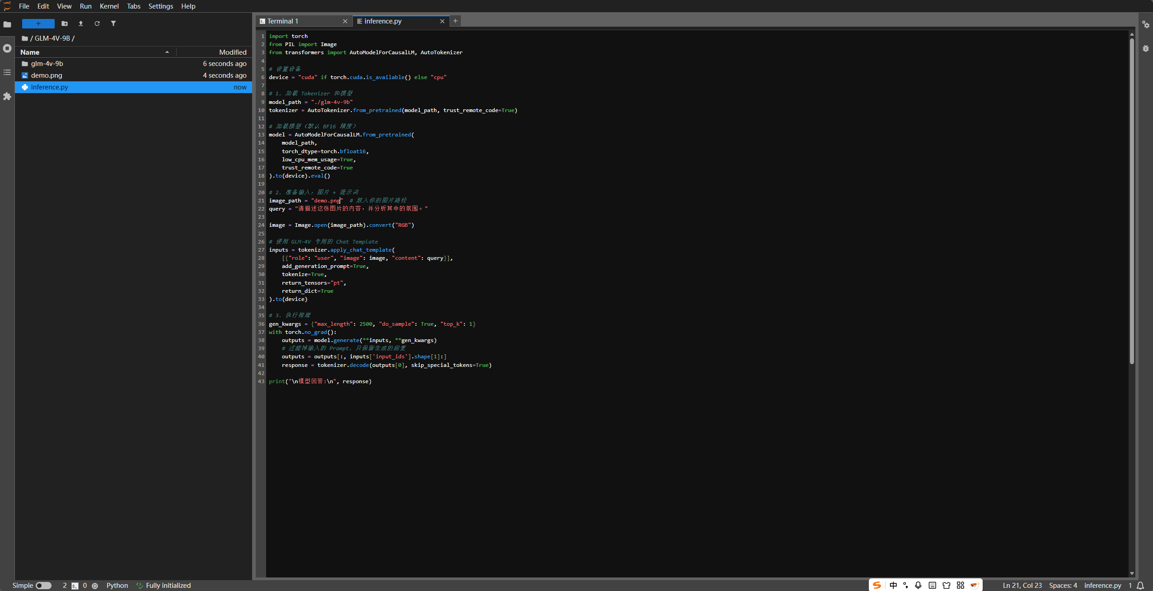Click the blue New Launcher plus button

point(38,23)
